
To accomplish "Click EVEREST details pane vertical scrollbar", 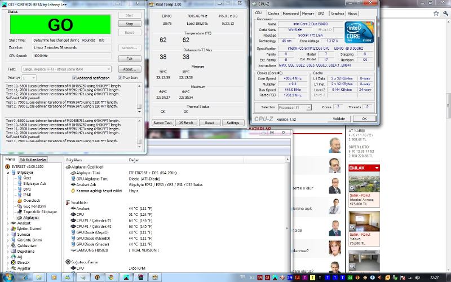I will click(x=287, y=215).
